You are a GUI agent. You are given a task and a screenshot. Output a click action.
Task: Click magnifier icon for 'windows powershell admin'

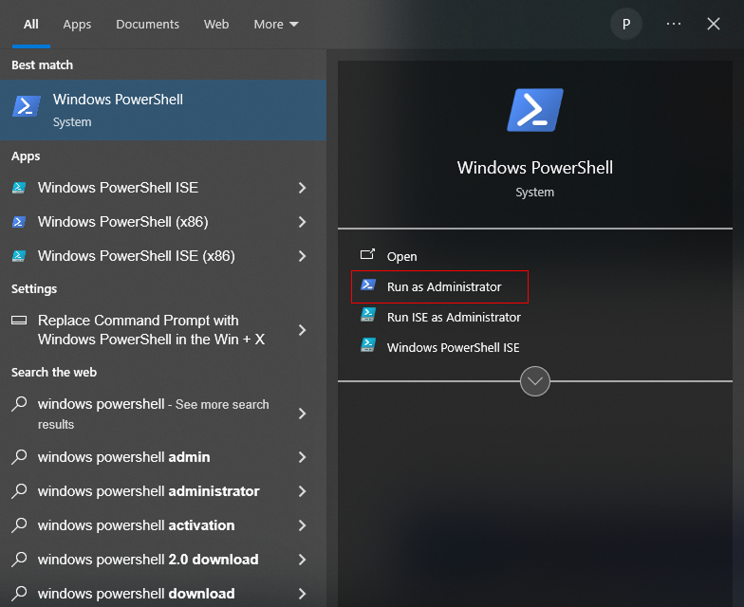click(x=19, y=457)
